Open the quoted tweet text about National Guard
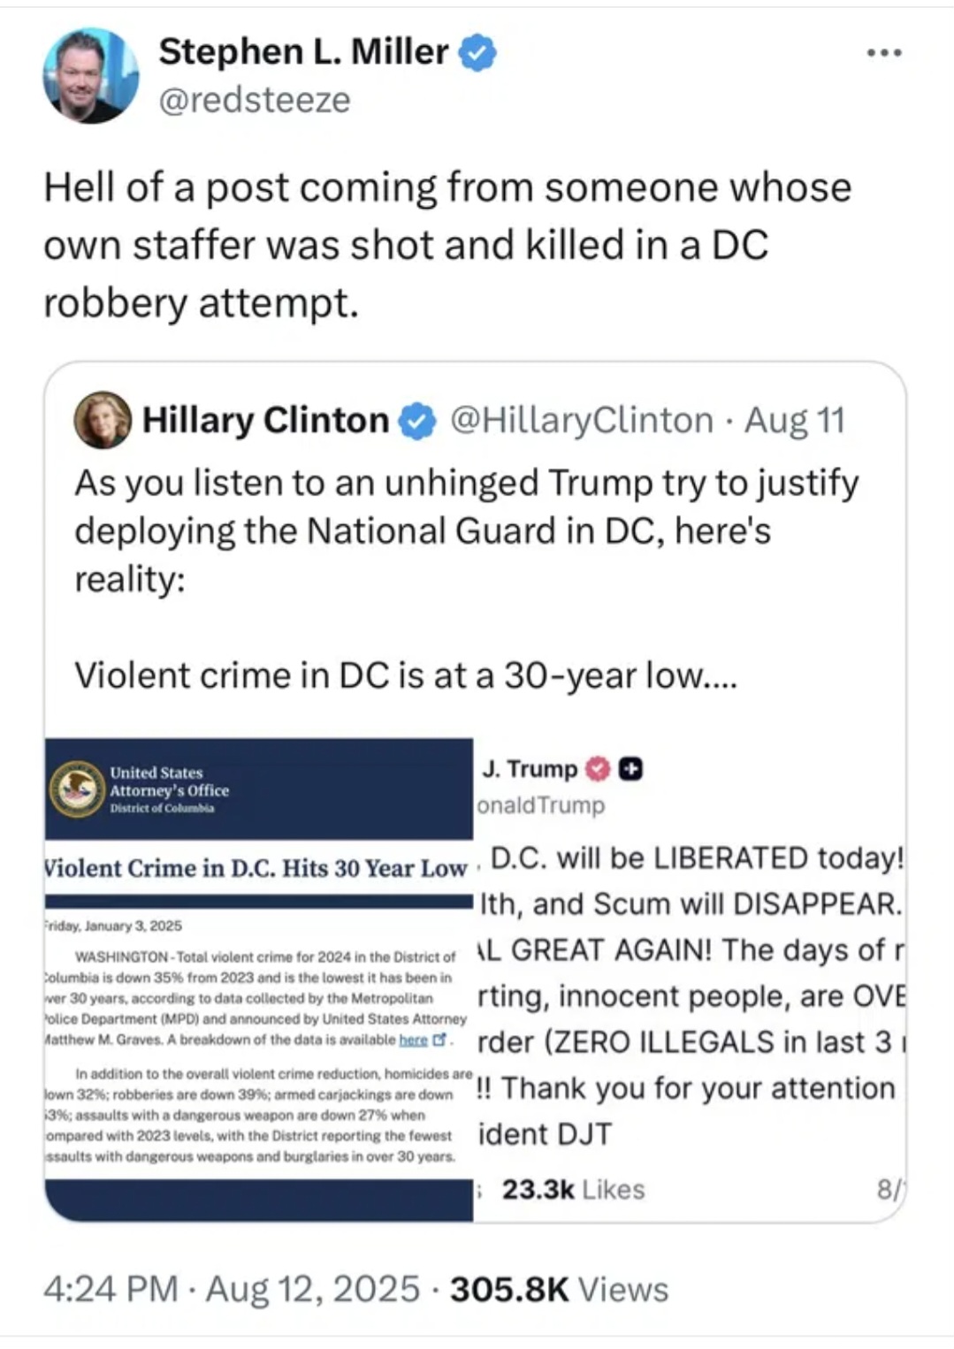 (x=467, y=578)
